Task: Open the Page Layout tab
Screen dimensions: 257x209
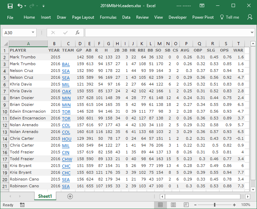Action: tap(83, 17)
